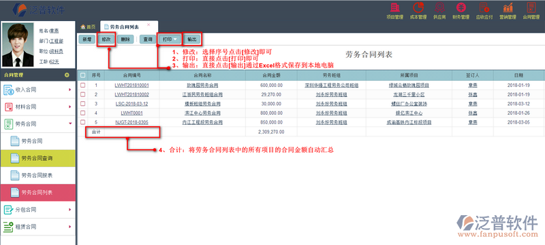Screen dimensions: 545x245
Task: Click the 合计 total row label
Action: [95, 132]
